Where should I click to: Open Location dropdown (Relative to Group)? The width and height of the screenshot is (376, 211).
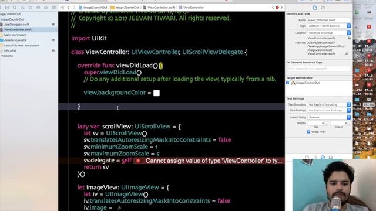point(329,33)
